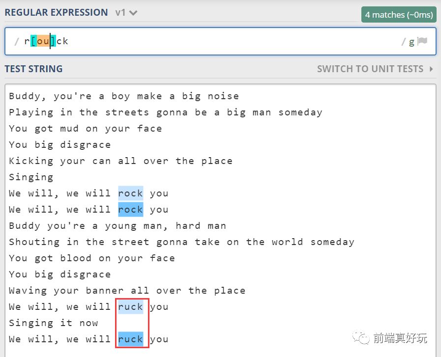Viewport: 441px width, 357px height.
Task: Click the line 'Singing it now'
Action: pyautogui.click(x=54, y=323)
